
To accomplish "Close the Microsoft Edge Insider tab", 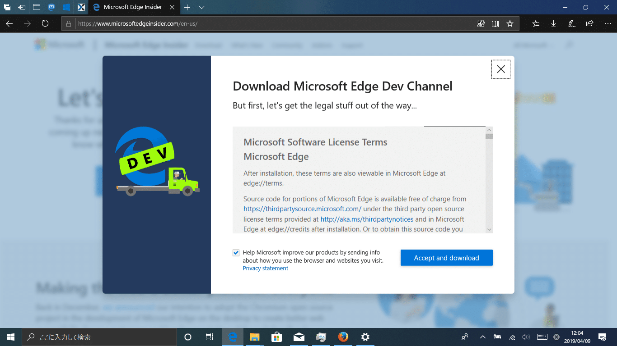I will tap(172, 7).
